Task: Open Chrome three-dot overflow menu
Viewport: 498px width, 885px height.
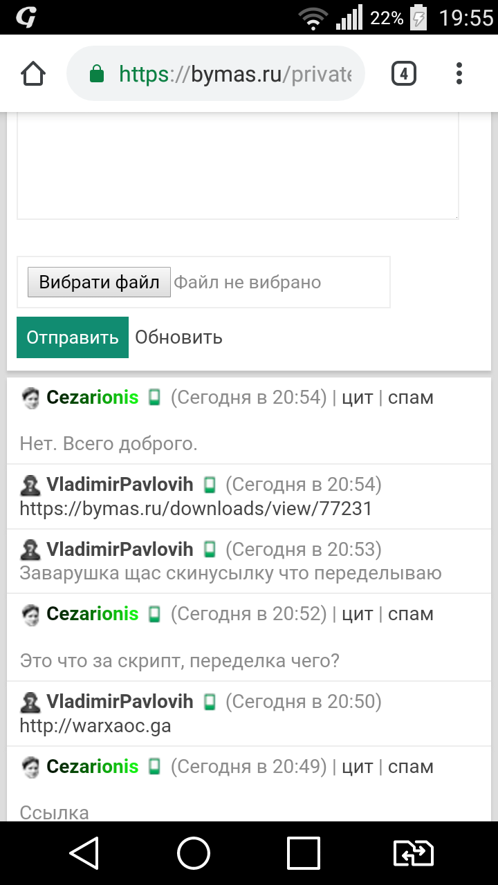Action: click(x=459, y=73)
